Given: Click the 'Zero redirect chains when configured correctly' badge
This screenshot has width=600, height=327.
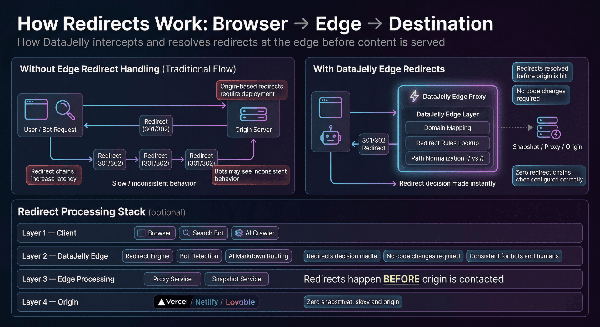Looking at the screenshot, I should pyautogui.click(x=549, y=176).
